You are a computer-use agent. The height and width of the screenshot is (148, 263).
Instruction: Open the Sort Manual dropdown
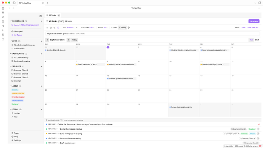pos(69,27)
